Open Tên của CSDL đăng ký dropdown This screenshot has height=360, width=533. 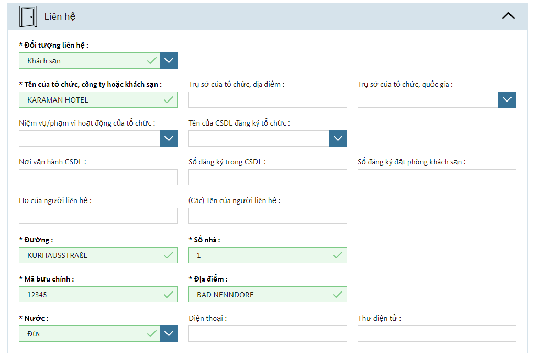tap(338, 139)
